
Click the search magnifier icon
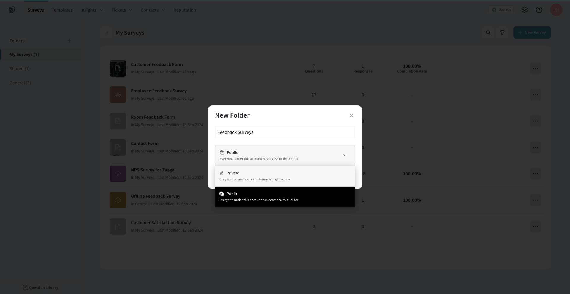(x=488, y=33)
